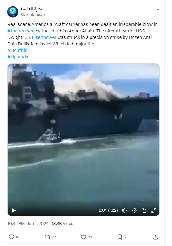Like the post with heart icon
The width and height of the screenshot is (172, 246).
coord(83,237)
